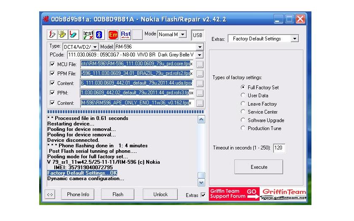Toggle the PPM checkbox
354x221 pixels.
click(x=52, y=93)
